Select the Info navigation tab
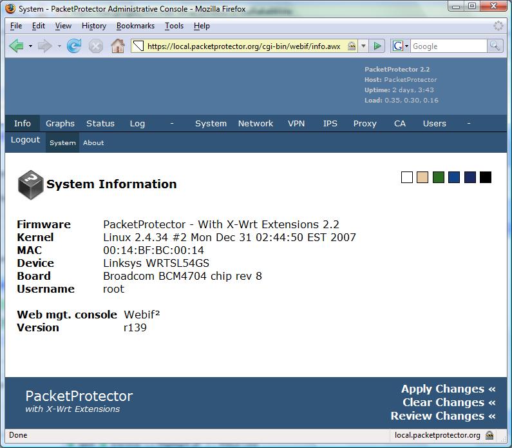 pyautogui.click(x=22, y=124)
